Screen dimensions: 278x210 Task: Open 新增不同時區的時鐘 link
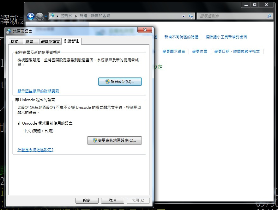pos(181,37)
